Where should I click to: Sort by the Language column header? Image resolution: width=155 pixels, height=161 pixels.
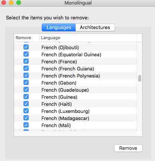[x=51, y=38]
